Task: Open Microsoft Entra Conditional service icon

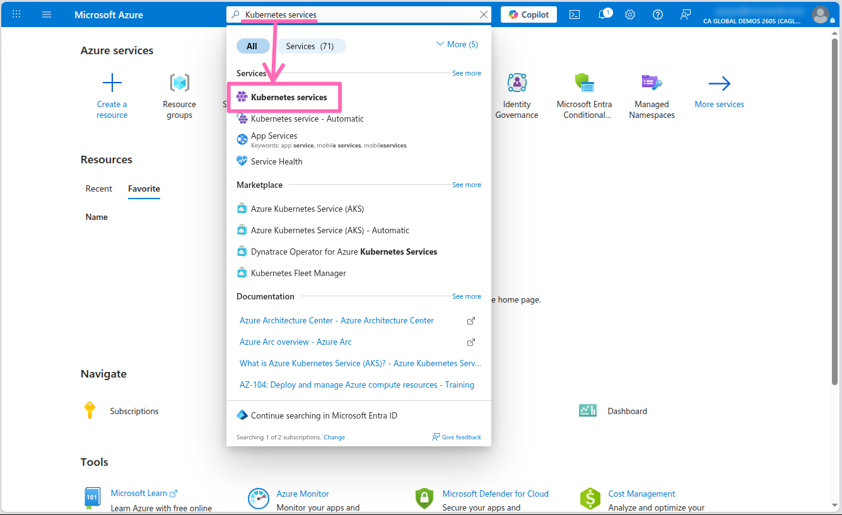Action: [x=585, y=83]
